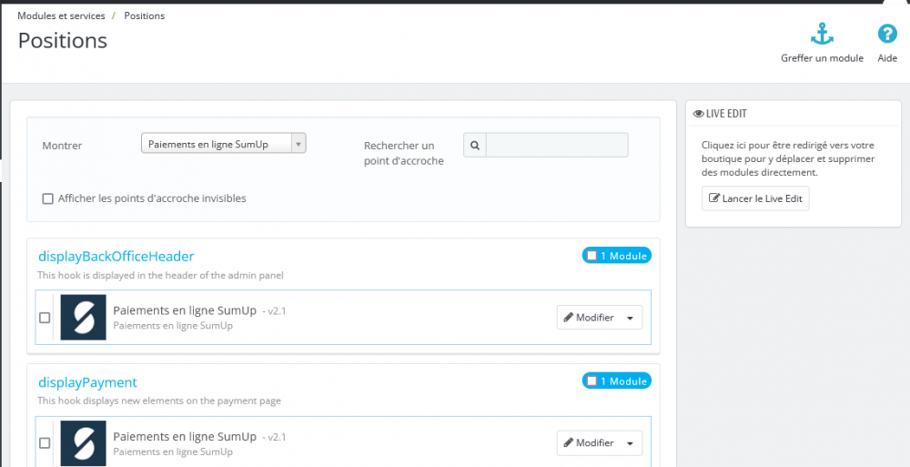Image resolution: width=910 pixels, height=467 pixels.
Task: Open the Montrer module dropdown
Action: (x=224, y=144)
